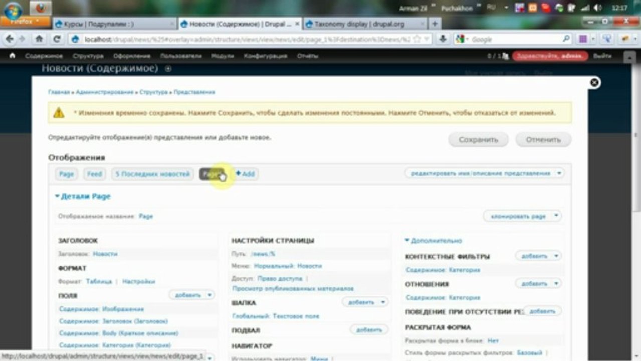Click the /news/% path link
This screenshot has width=641, height=361.
pos(263,254)
